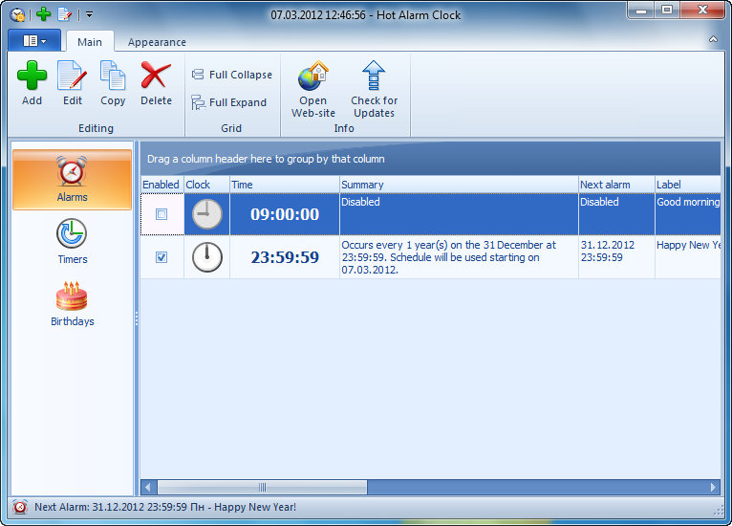Screen dimensions: 732x526
Task: Click the 'Occurs every 1 year(s)' summary cell
Action: coord(459,257)
